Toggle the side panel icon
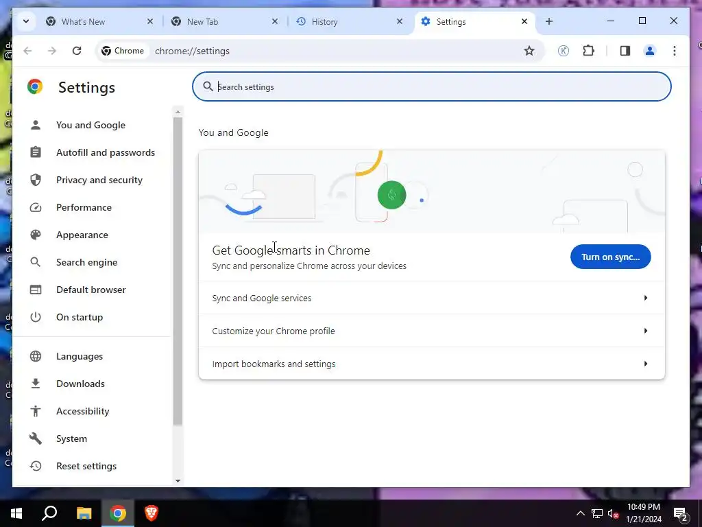The image size is (702, 527). (625, 51)
